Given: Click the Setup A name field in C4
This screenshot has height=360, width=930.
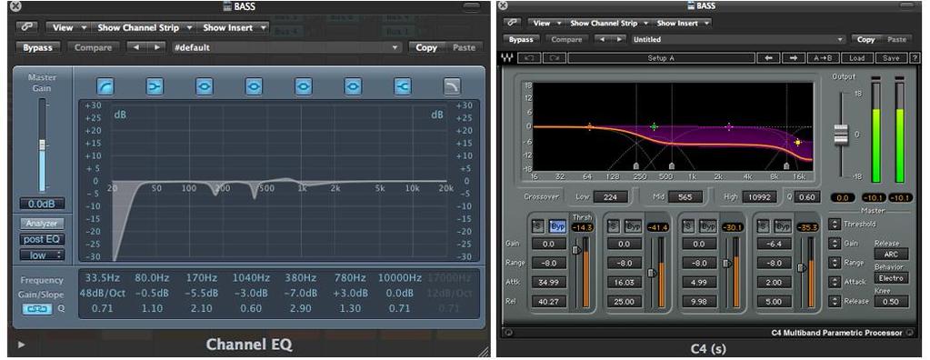Looking at the screenshot, I should click(661, 58).
